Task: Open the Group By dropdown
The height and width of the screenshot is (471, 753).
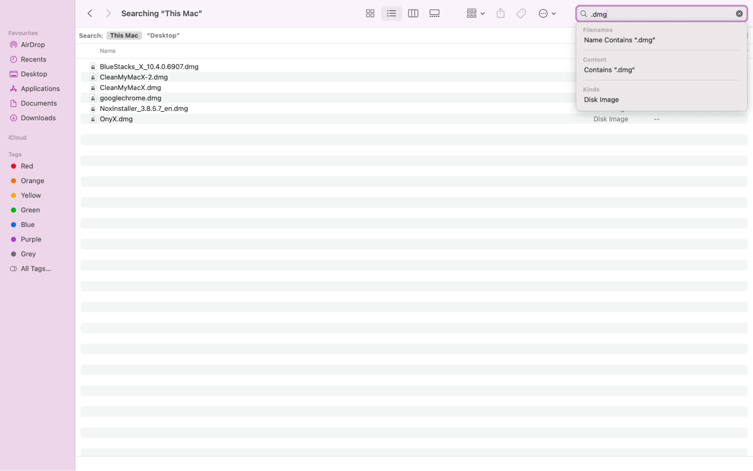Action: [x=475, y=14]
